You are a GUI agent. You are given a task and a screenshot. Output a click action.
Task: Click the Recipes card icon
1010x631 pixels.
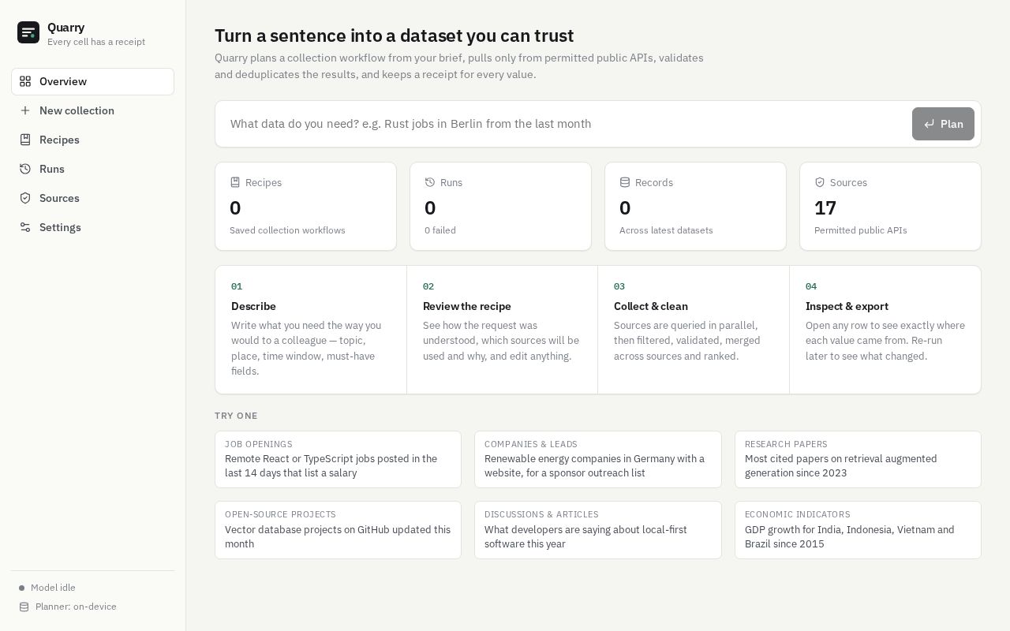(x=235, y=182)
